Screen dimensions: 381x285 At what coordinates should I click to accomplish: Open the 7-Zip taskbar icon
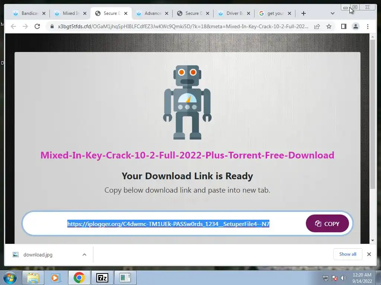pos(102,278)
